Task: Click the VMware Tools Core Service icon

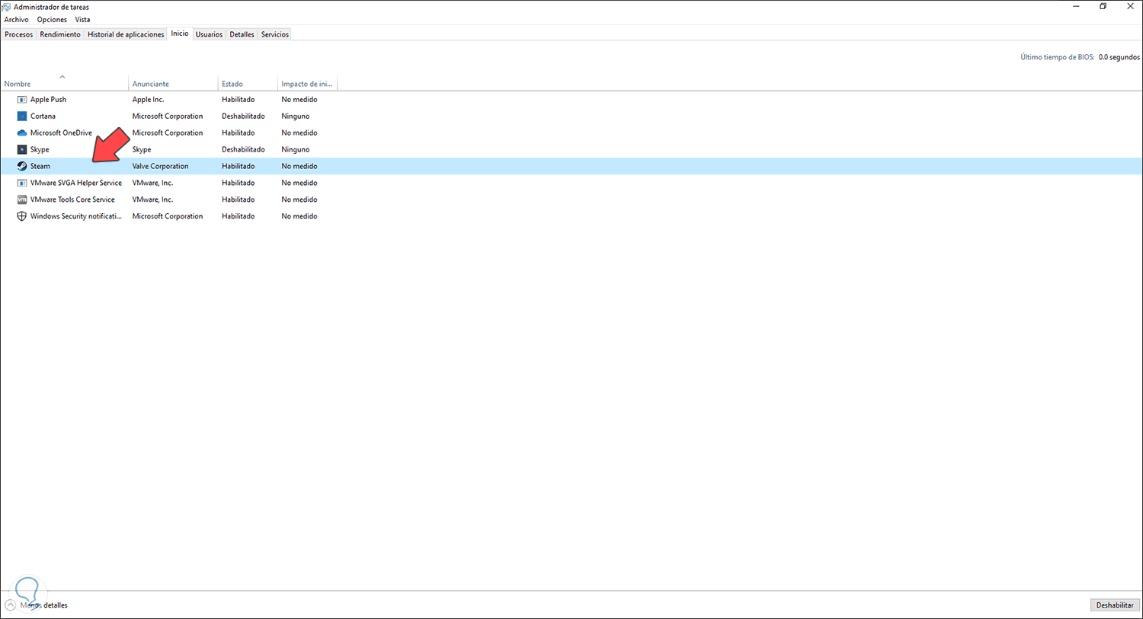Action: click(22, 199)
